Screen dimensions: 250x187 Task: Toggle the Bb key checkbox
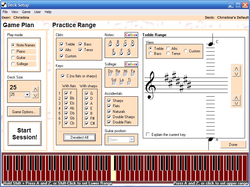66,98
